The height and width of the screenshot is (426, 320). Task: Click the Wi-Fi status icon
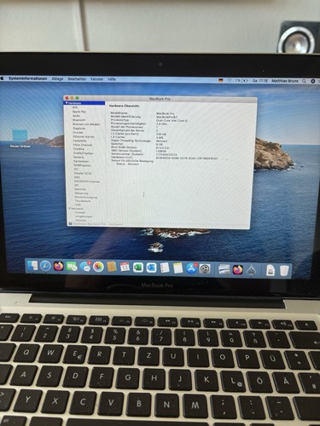tap(230, 81)
